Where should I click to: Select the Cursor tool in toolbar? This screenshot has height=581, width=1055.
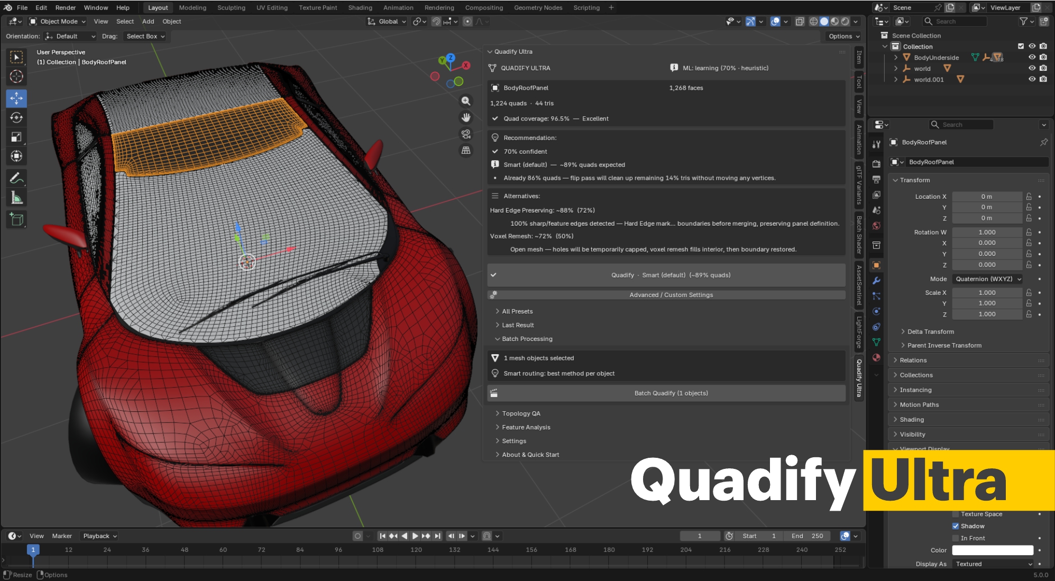[x=16, y=77]
